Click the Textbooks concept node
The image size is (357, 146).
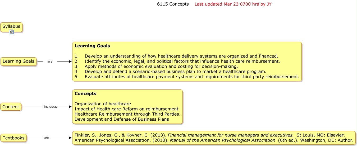13,138
